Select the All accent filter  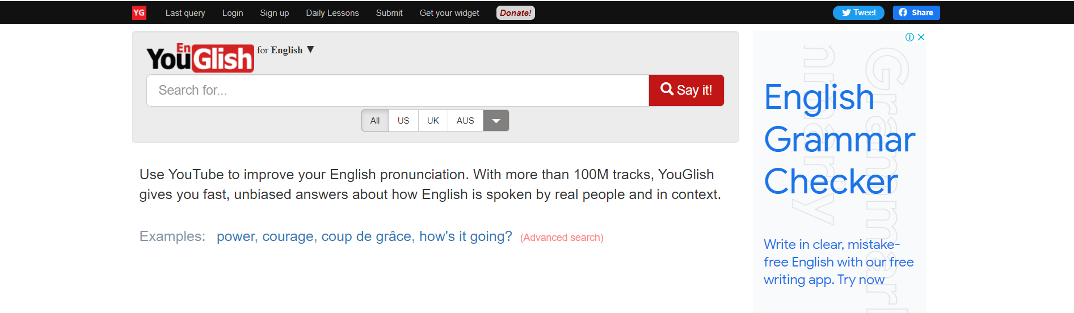(375, 120)
